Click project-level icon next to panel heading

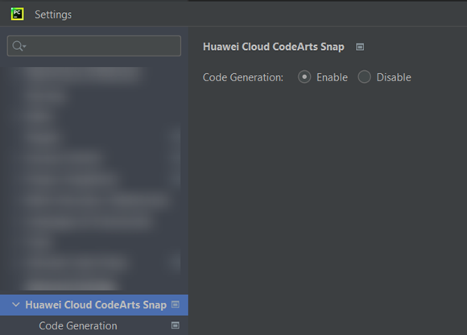[360, 47]
